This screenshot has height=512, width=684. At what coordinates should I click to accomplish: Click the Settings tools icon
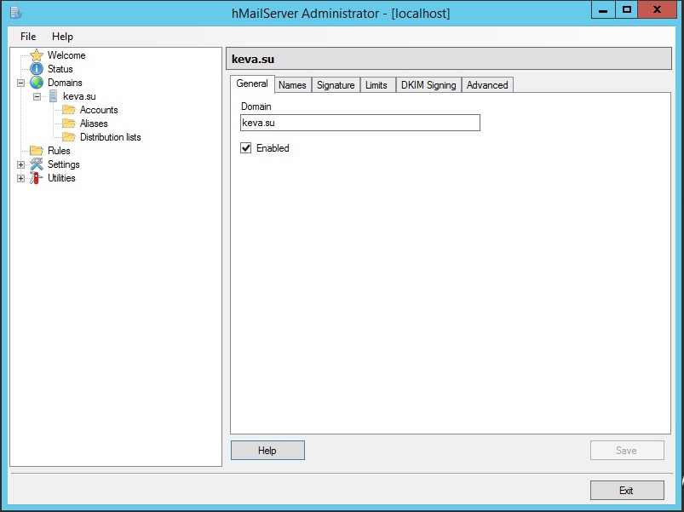(x=37, y=164)
